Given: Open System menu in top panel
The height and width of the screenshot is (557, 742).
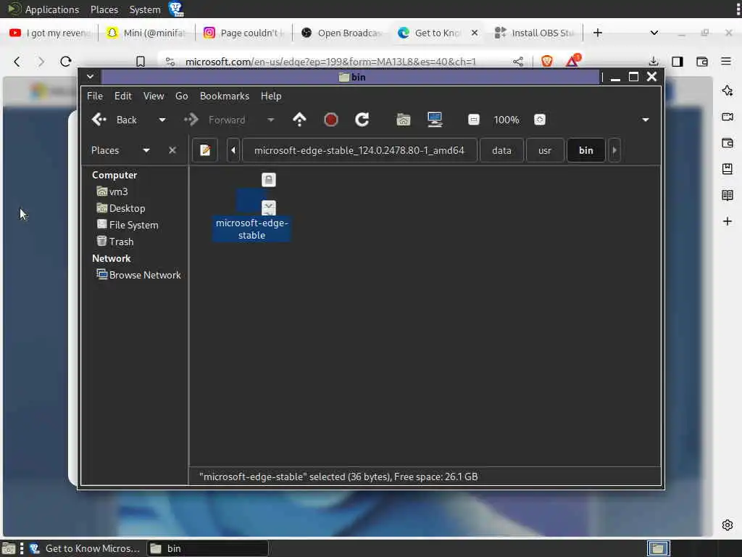Looking at the screenshot, I should coord(145,9).
